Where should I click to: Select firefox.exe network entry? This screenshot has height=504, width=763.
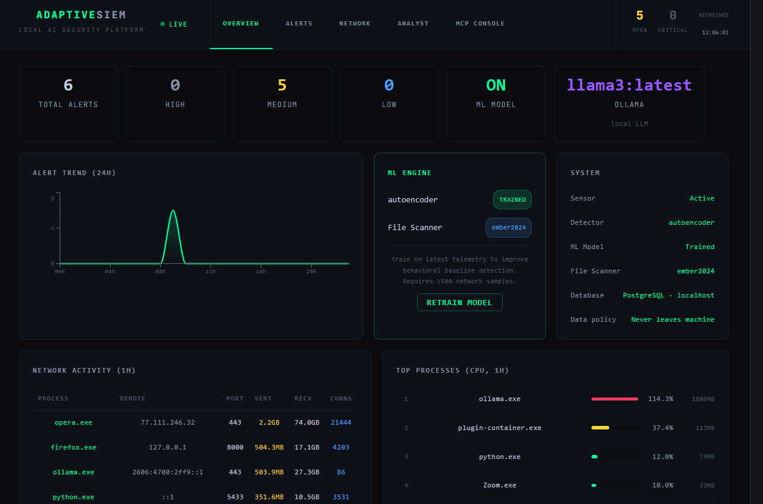[73, 447]
